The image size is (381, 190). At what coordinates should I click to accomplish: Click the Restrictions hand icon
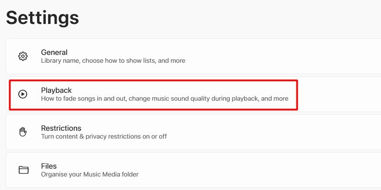click(x=23, y=132)
